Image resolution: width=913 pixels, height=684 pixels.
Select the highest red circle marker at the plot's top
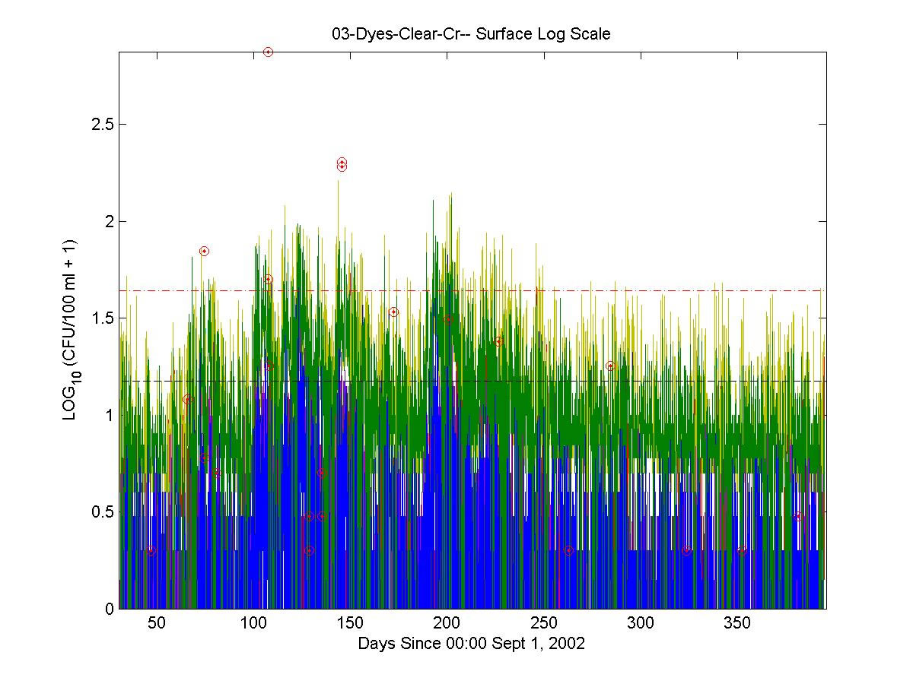click(x=268, y=52)
